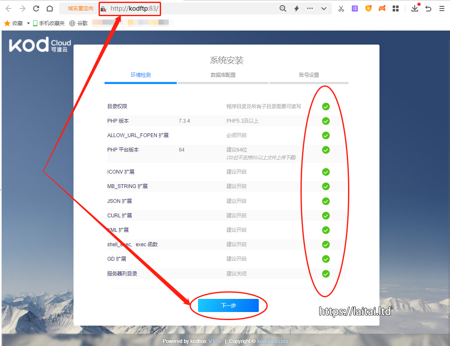Open the four-square extensions grid icon
The width and height of the screenshot is (450, 346).
(396, 8)
